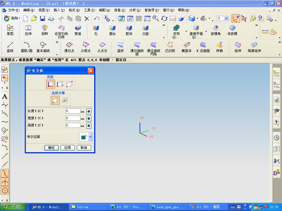Expand the 求和 boolean dropdown arrow

[x=186, y=32]
